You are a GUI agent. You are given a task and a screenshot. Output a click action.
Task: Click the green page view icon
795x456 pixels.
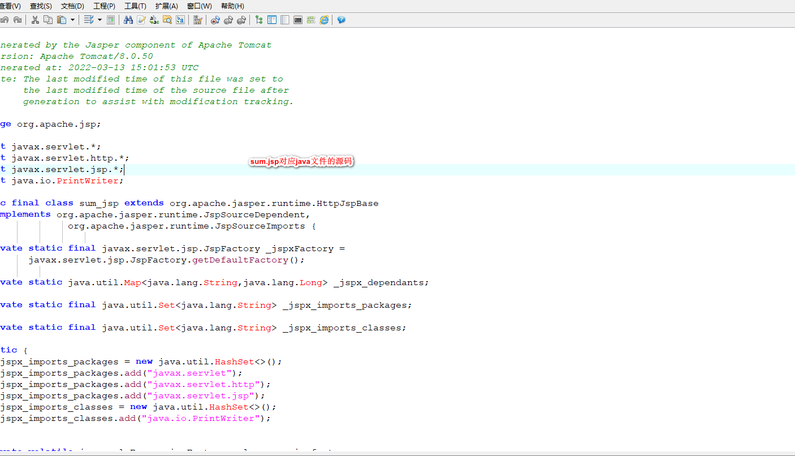tap(111, 20)
